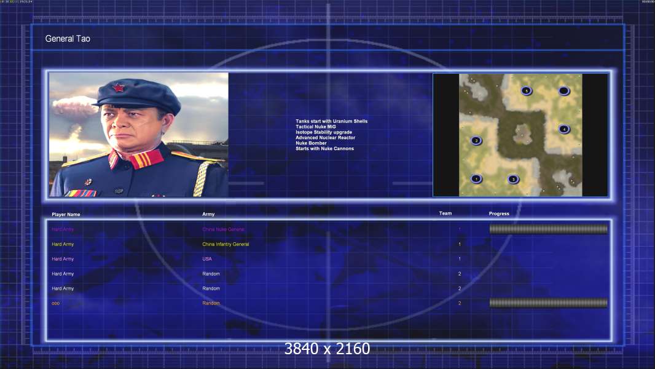Click the 'USA' army entry

pos(207,259)
